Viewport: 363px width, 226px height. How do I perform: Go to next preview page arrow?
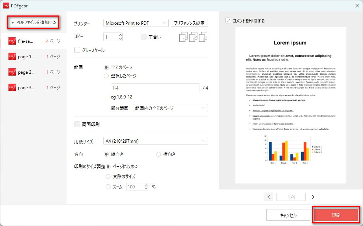pos(313,197)
